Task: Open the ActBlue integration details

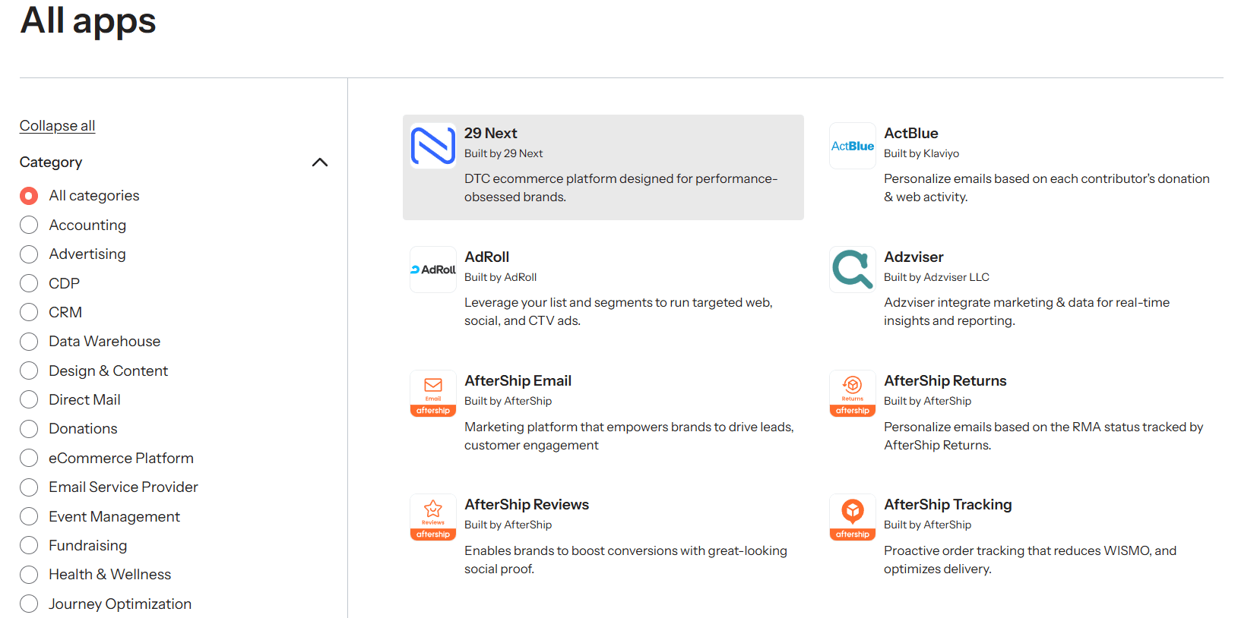Action: 910,133
